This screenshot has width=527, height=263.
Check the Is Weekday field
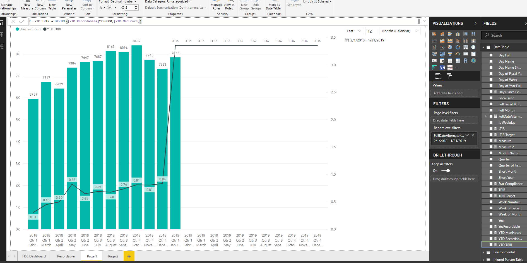click(491, 122)
